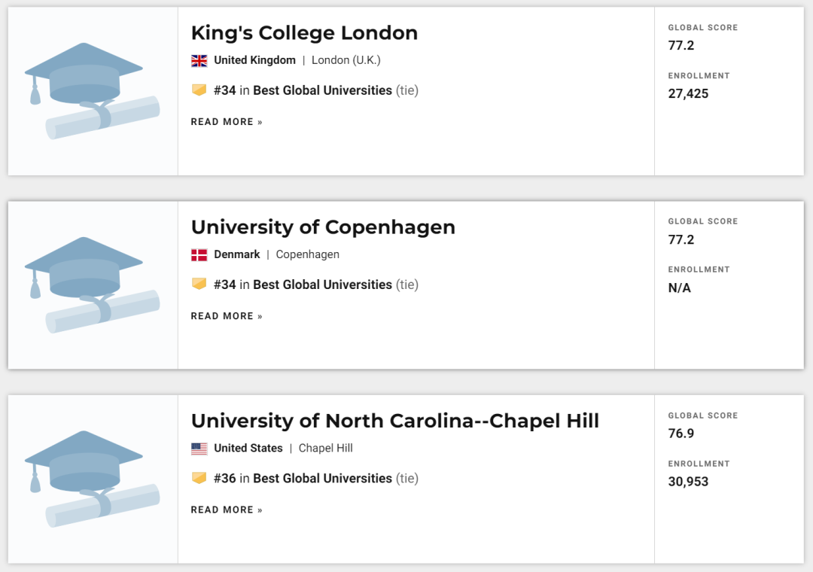Open University of North Carolina--Chapel Hill title
The image size is (813, 572).
(394, 421)
